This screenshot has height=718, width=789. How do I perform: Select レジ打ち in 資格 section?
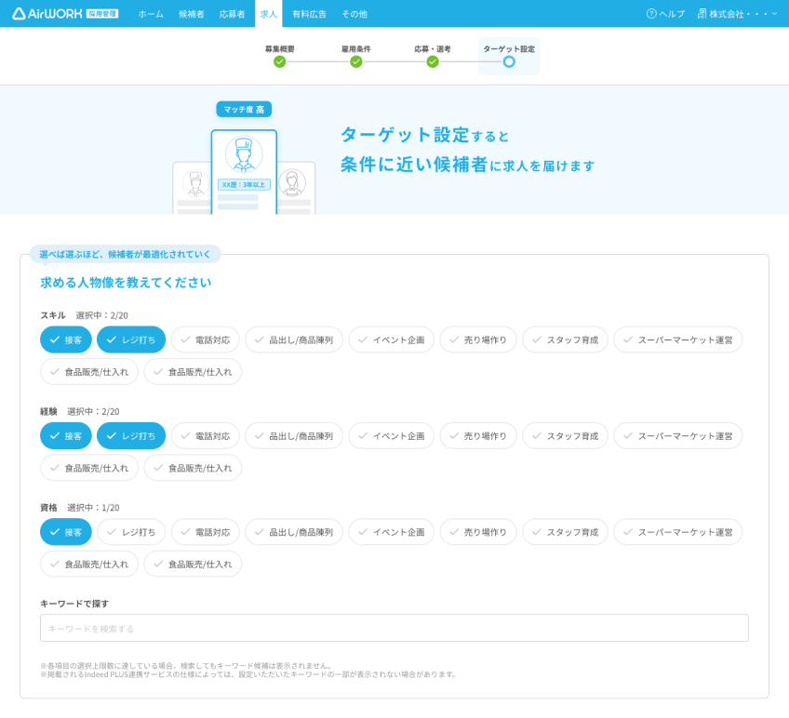click(x=131, y=532)
